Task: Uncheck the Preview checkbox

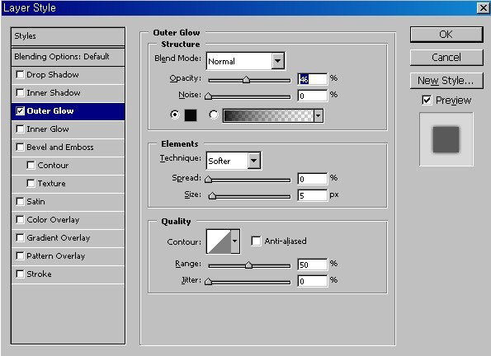Action: [x=427, y=100]
